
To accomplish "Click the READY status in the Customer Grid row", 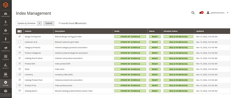I will 155,42.
